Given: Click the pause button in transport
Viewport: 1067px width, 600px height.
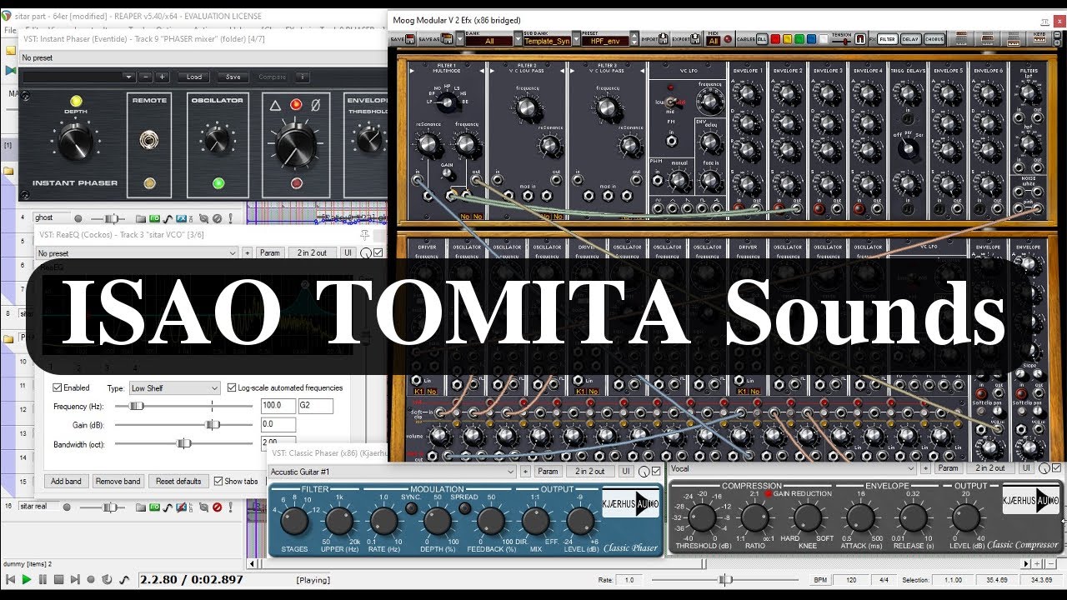Looking at the screenshot, I should pos(43,579).
